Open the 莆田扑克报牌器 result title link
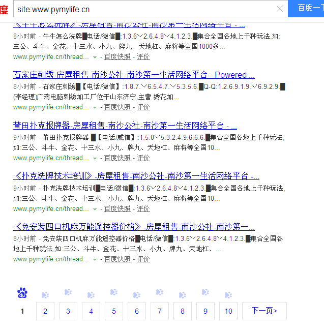Viewport: 324px width, 333px height. pyautogui.click(x=125, y=126)
